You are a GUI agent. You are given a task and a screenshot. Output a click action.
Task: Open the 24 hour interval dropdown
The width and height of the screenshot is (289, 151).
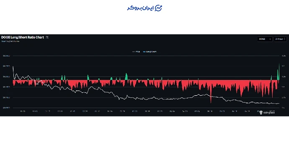[280, 39]
